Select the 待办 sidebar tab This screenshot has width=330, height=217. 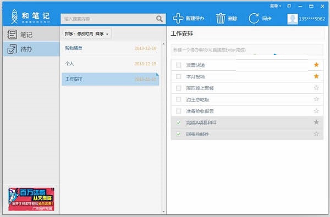click(x=31, y=49)
